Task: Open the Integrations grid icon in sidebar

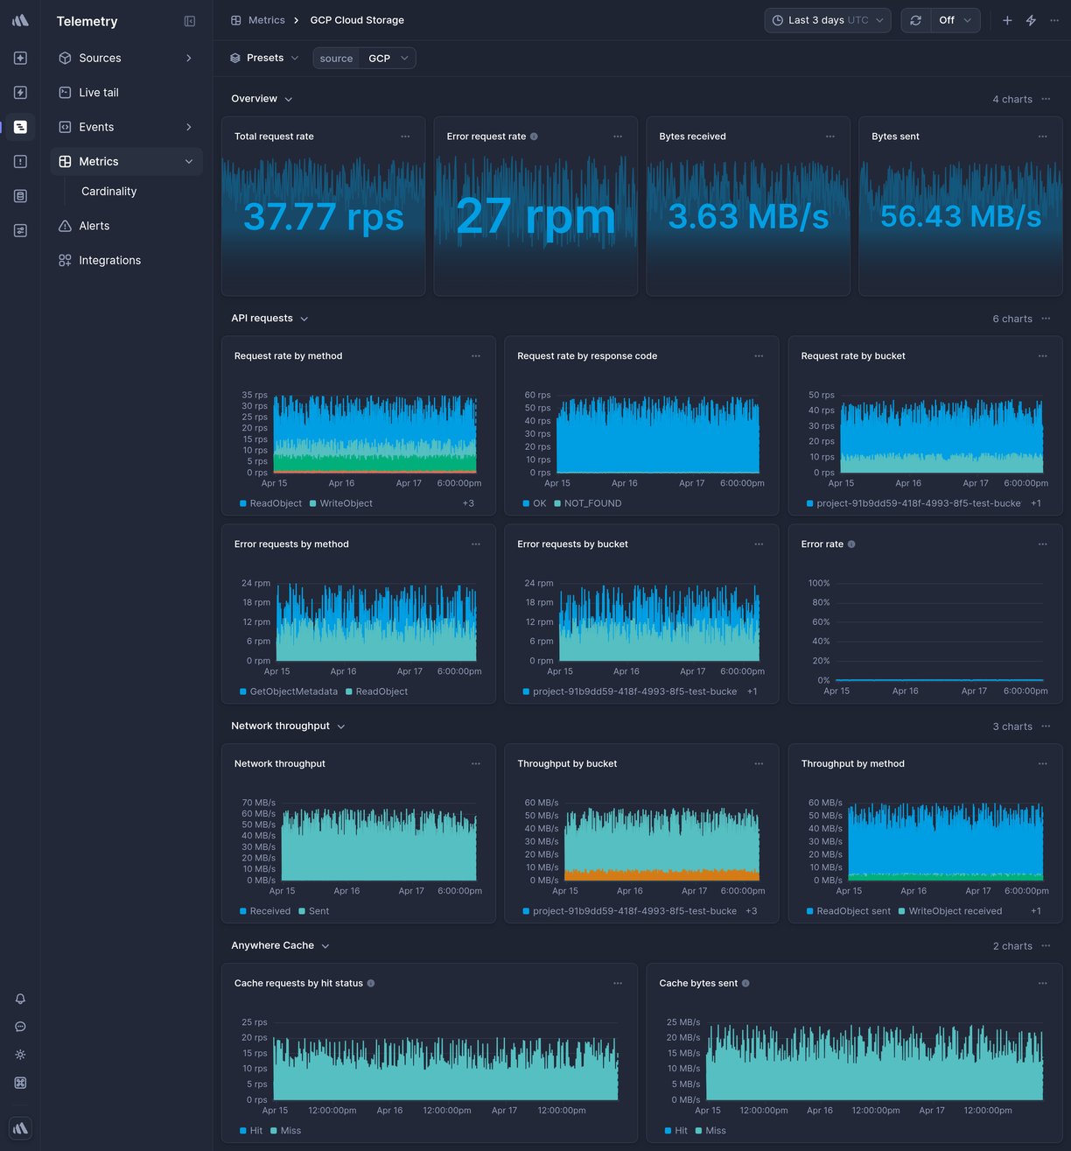Action: [x=64, y=260]
